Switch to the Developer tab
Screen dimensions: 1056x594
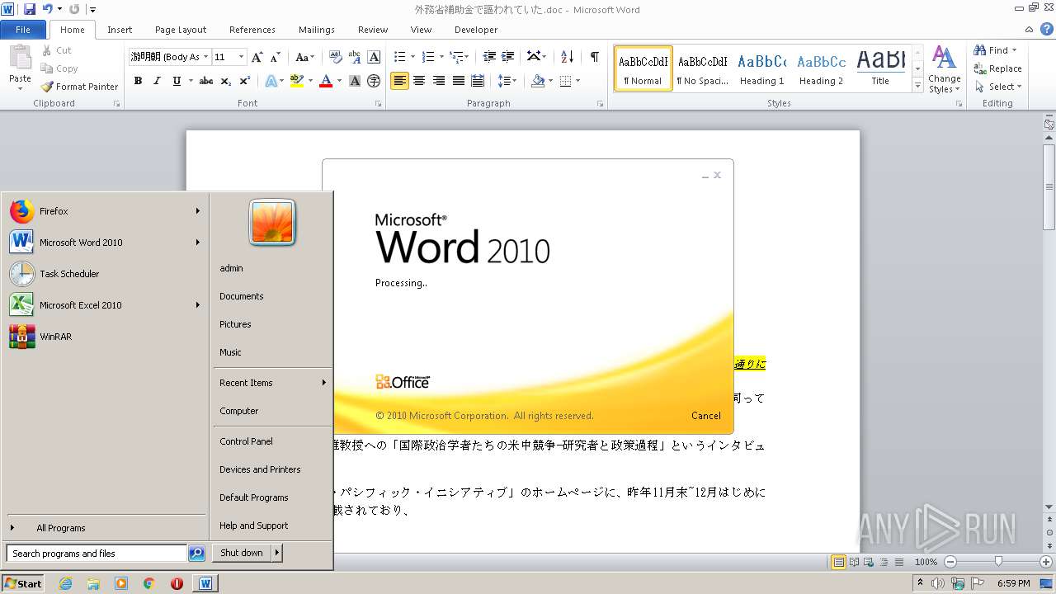[x=476, y=30]
